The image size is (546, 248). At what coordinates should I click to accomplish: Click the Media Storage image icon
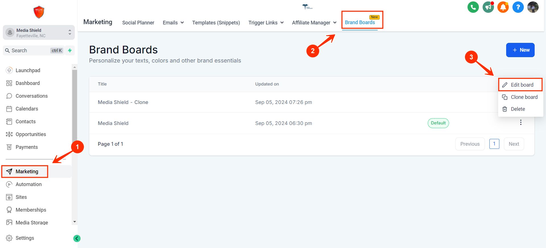click(x=9, y=222)
